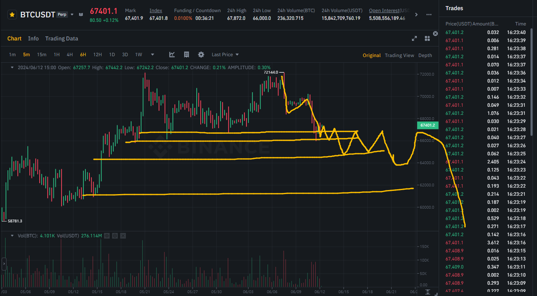Click the auto-fit price scale icon
The width and height of the screenshot is (537, 296).
pos(428,292)
